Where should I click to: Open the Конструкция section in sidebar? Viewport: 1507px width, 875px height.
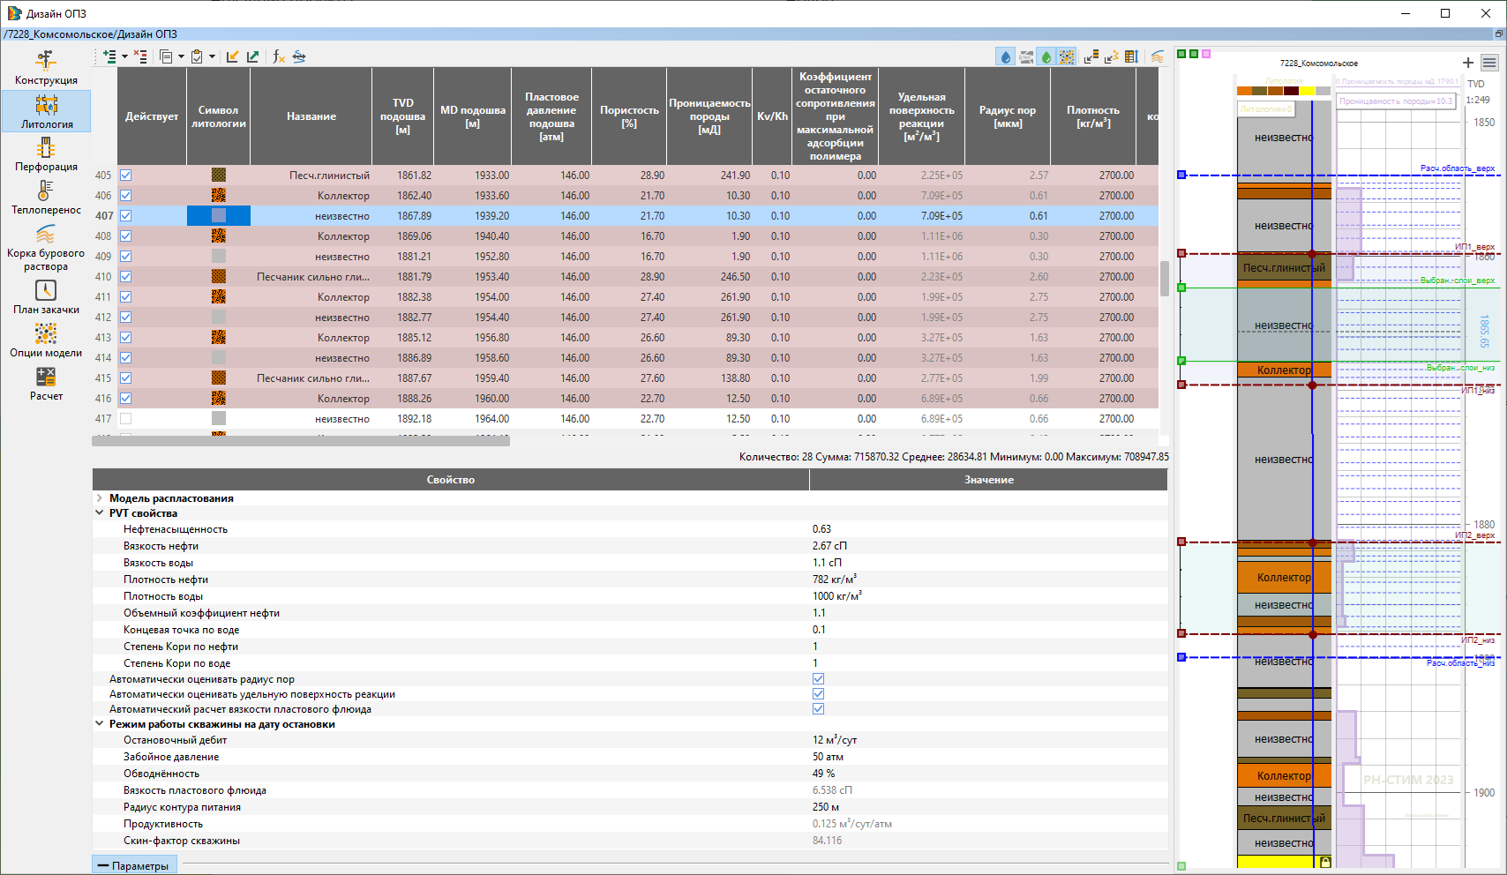[46, 68]
